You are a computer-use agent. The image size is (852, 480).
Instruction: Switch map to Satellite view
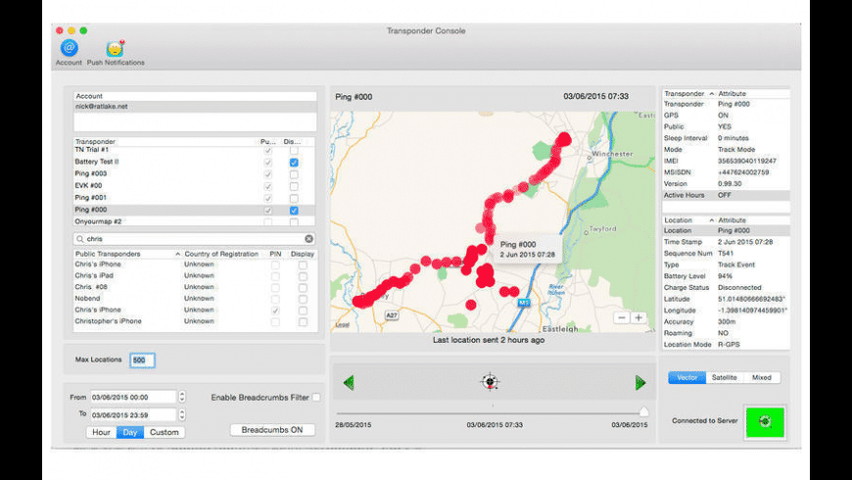coord(725,377)
